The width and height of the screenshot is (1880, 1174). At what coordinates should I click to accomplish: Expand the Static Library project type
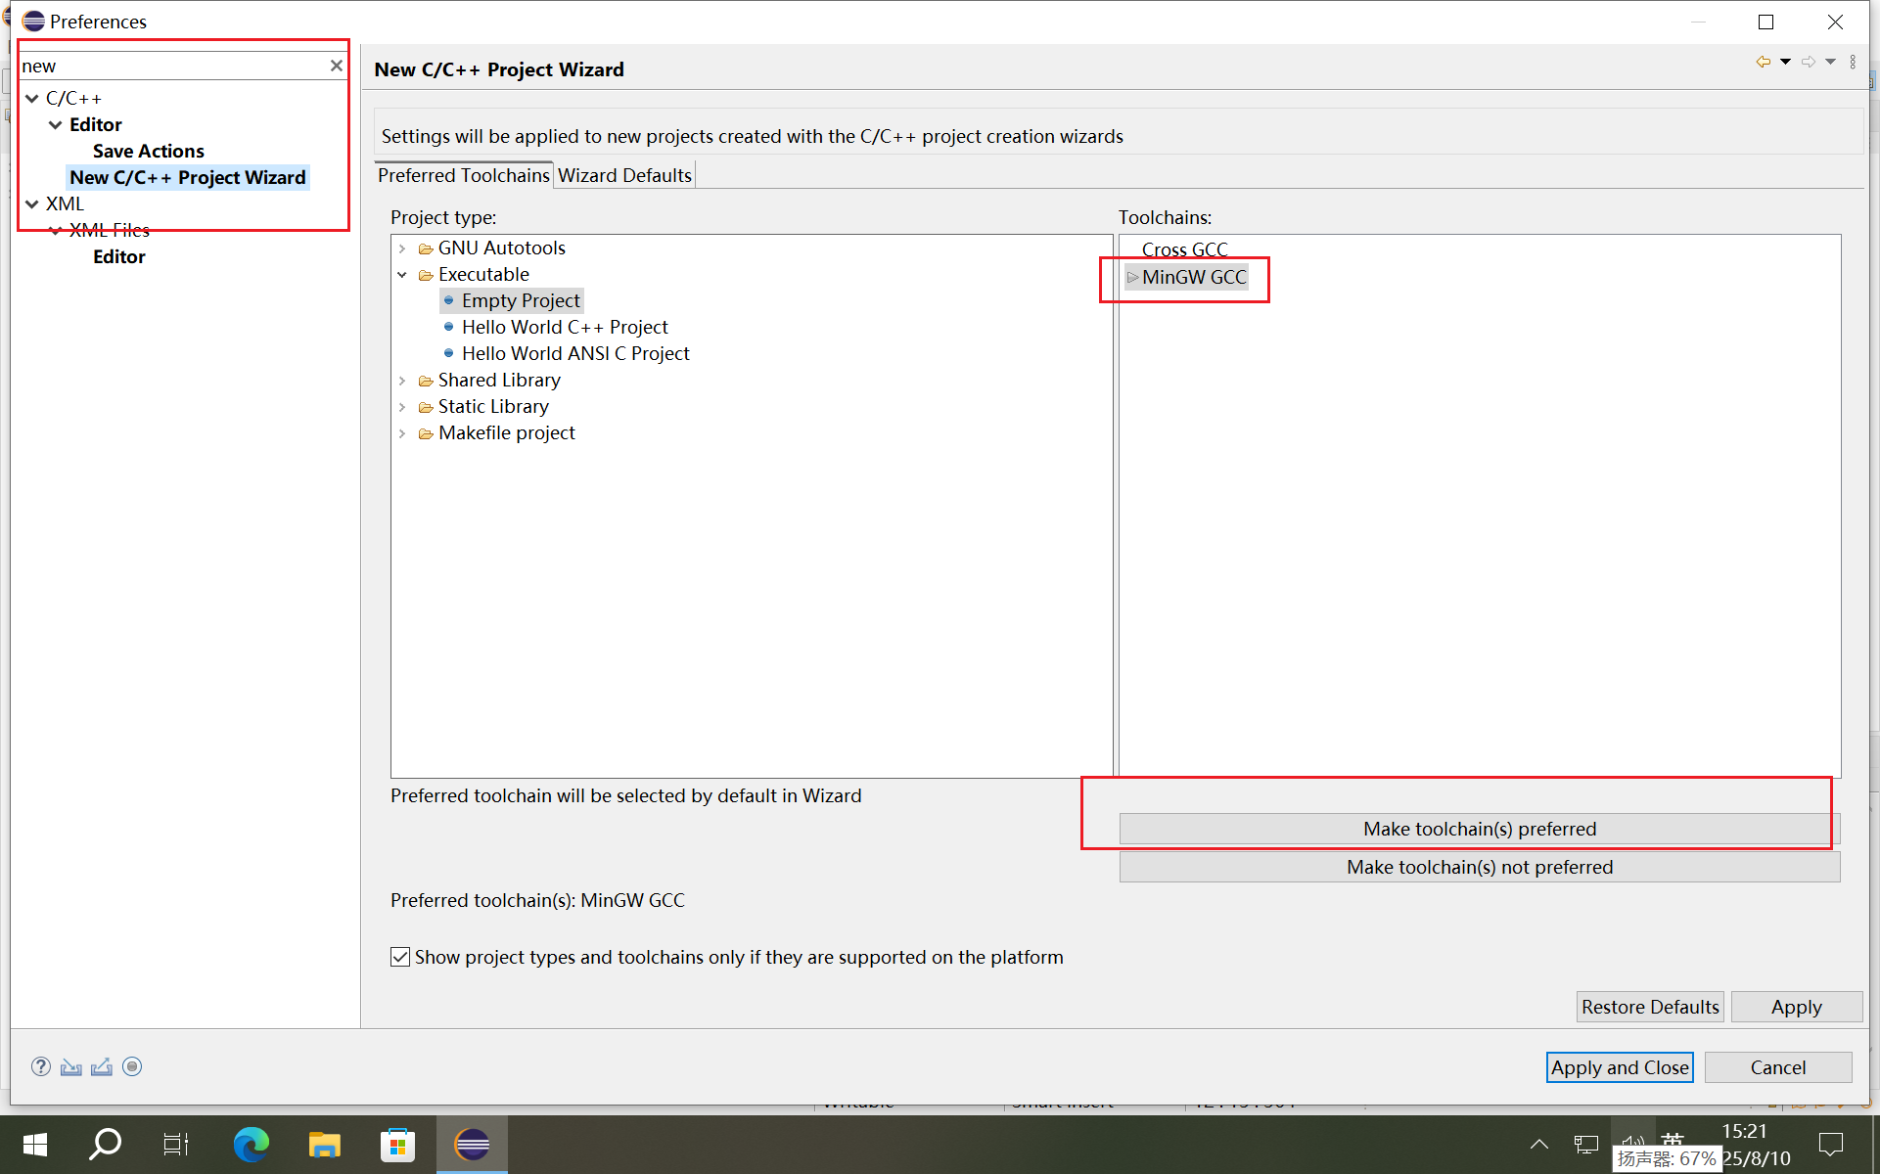pos(402,407)
